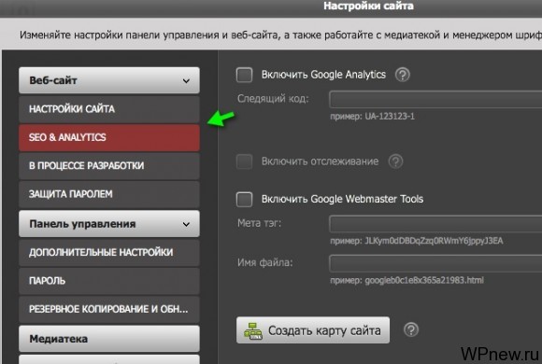Image resolution: width=542 pixels, height=364 pixels.
Task: Click example meta tag JLKym0dDBDqZzq0RWmY6jppyJ3EA
Action: [x=434, y=241]
